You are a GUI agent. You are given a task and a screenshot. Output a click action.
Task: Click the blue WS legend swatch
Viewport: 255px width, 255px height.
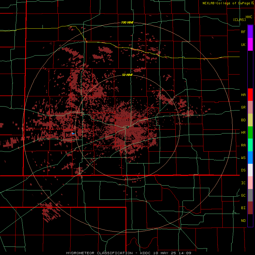[x=250, y=158]
